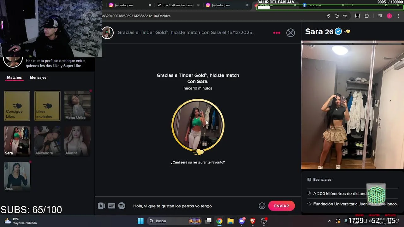
Task: Open Google Chrome from the taskbar
Action: click(x=219, y=221)
